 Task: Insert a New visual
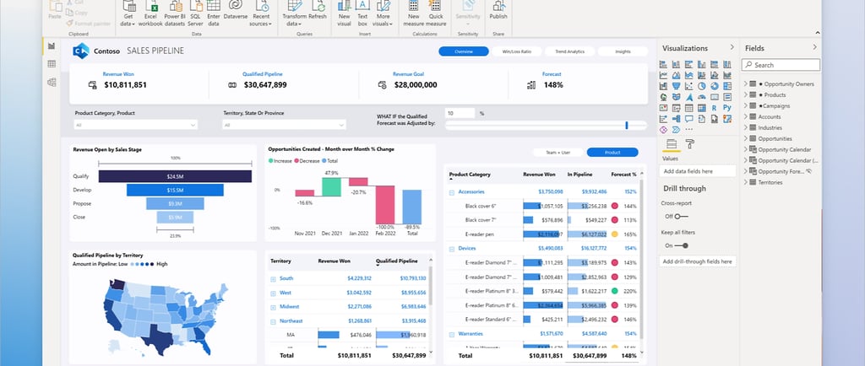coord(345,13)
